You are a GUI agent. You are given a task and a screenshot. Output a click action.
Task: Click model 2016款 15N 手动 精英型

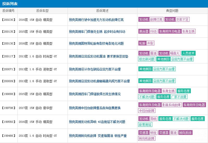[36, 122]
